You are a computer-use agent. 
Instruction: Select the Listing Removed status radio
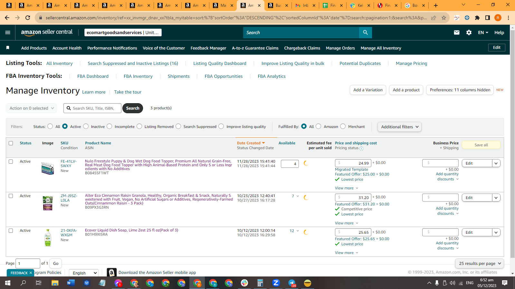(139, 126)
